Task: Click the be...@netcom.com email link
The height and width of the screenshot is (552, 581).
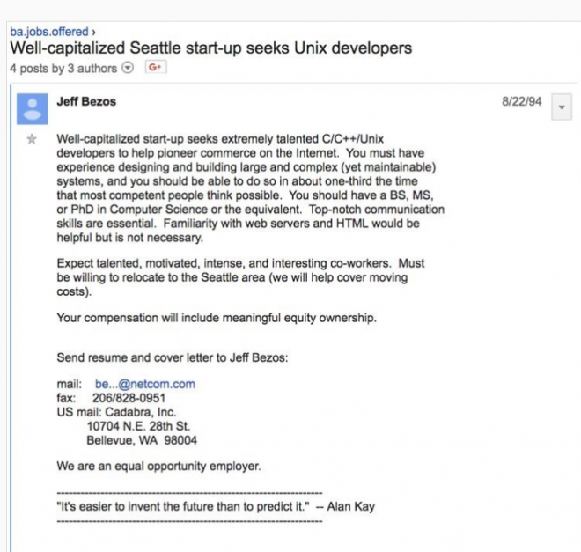Action: pyautogui.click(x=145, y=384)
